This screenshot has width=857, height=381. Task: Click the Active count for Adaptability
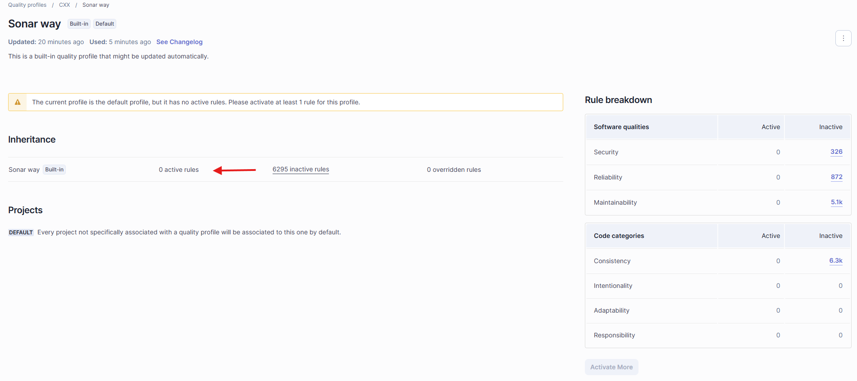tap(778, 310)
